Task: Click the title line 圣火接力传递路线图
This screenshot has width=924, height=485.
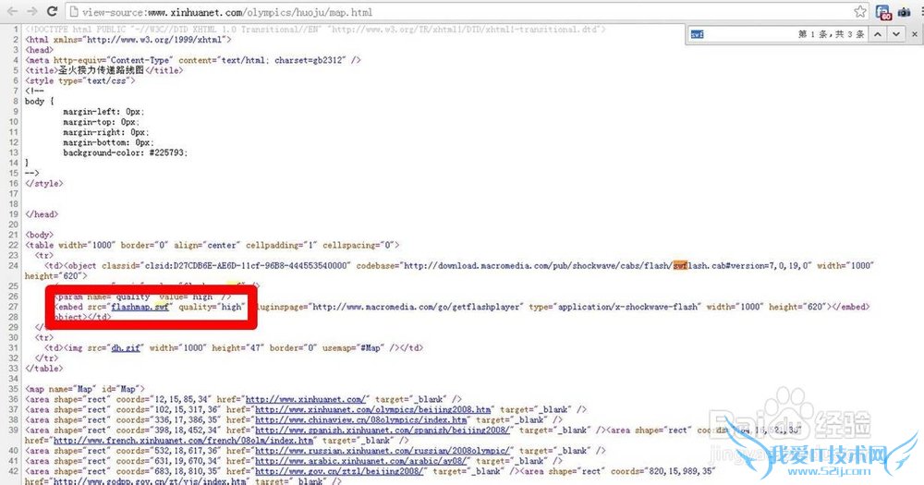Action: pyautogui.click(x=103, y=70)
